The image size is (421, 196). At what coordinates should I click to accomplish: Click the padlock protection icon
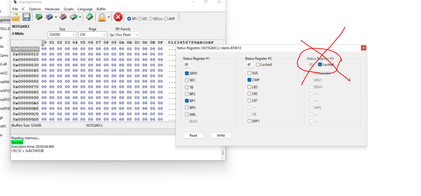click(x=102, y=17)
